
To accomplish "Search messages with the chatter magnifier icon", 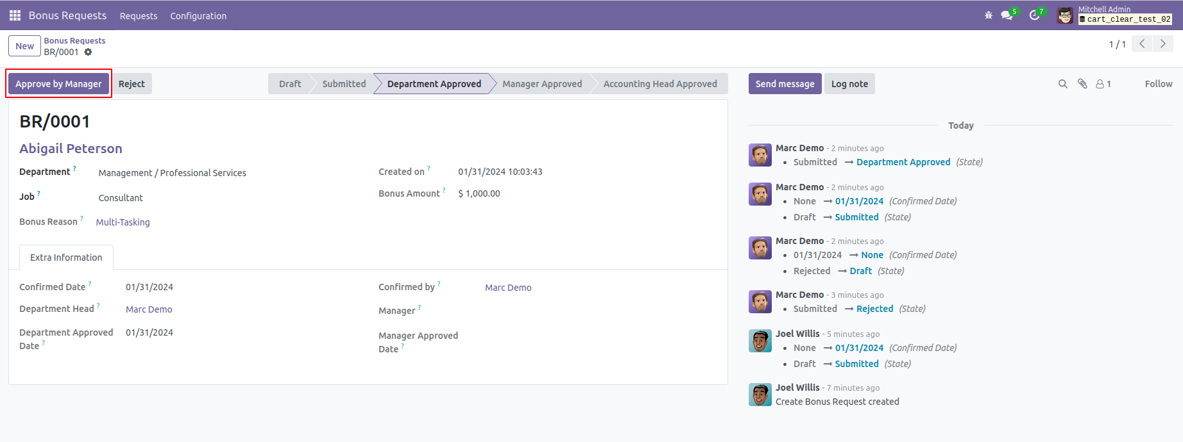I will coord(1062,84).
